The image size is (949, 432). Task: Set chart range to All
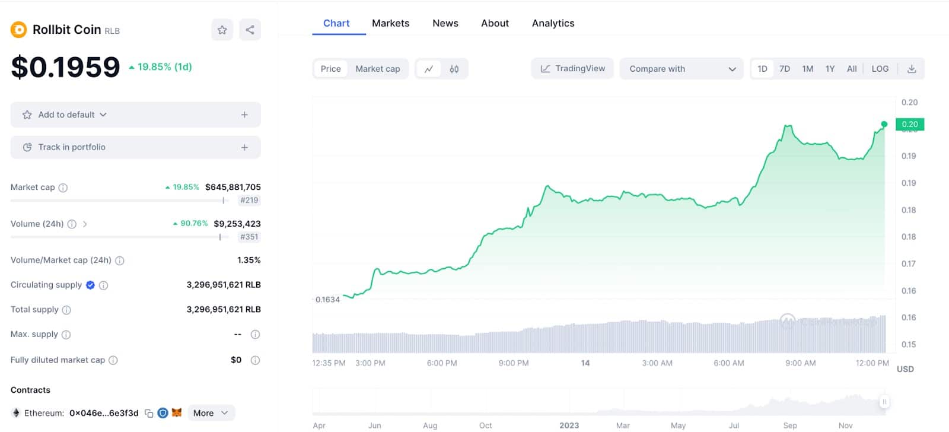click(852, 69)
